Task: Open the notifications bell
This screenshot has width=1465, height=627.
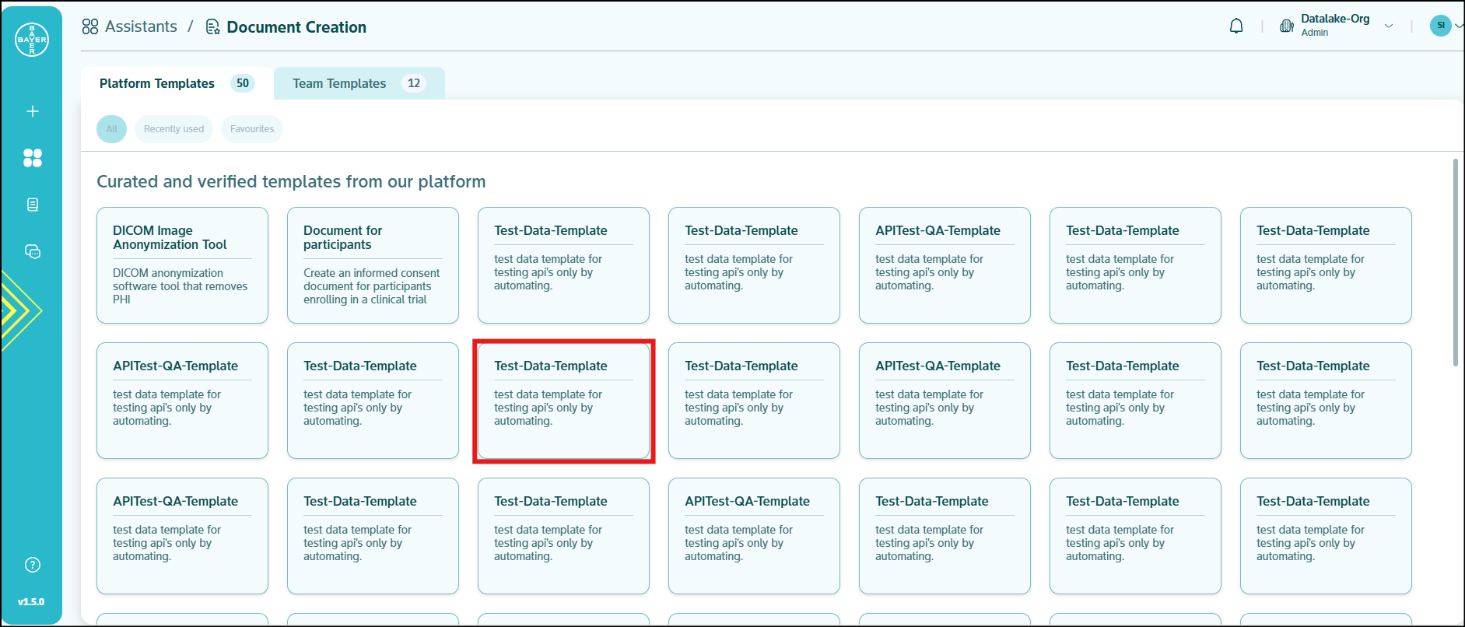Action: (x=1236, y=26)
